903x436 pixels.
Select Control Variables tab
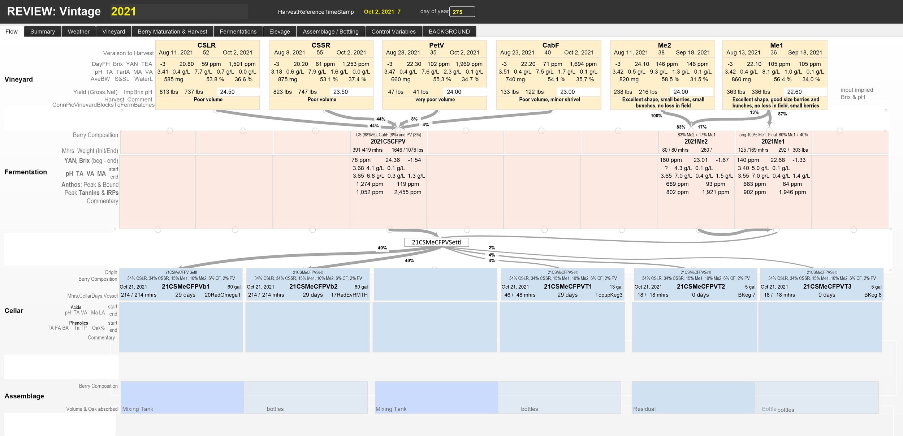(393, 31)
